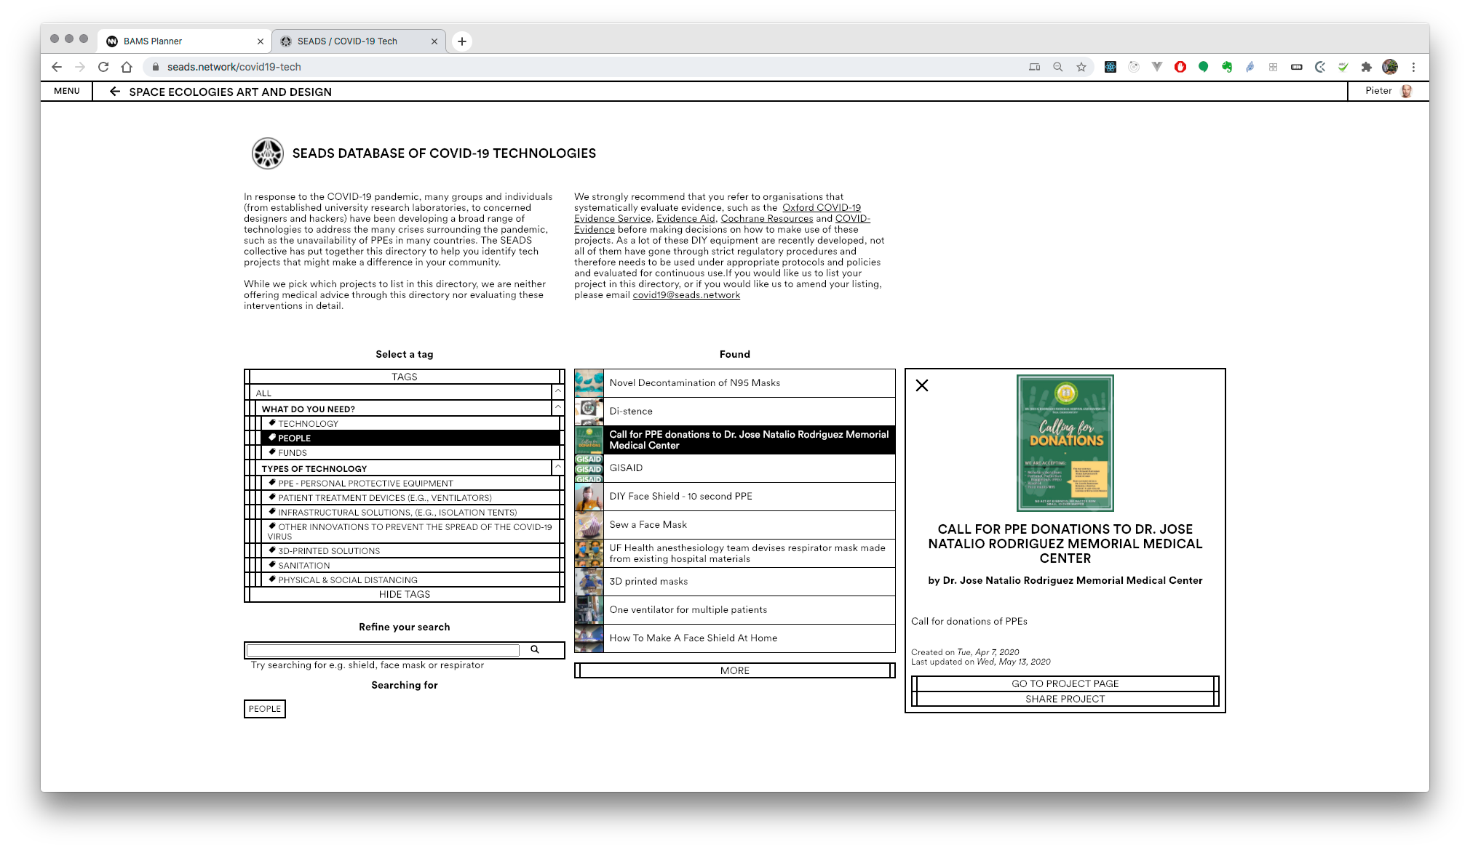Toggle the TECHNOLOGY tag filter

pos(308,424)
